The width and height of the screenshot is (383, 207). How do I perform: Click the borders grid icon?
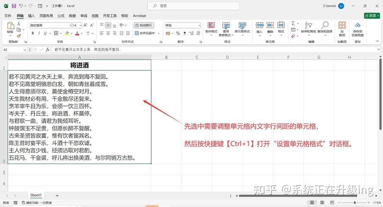(56, 33)
